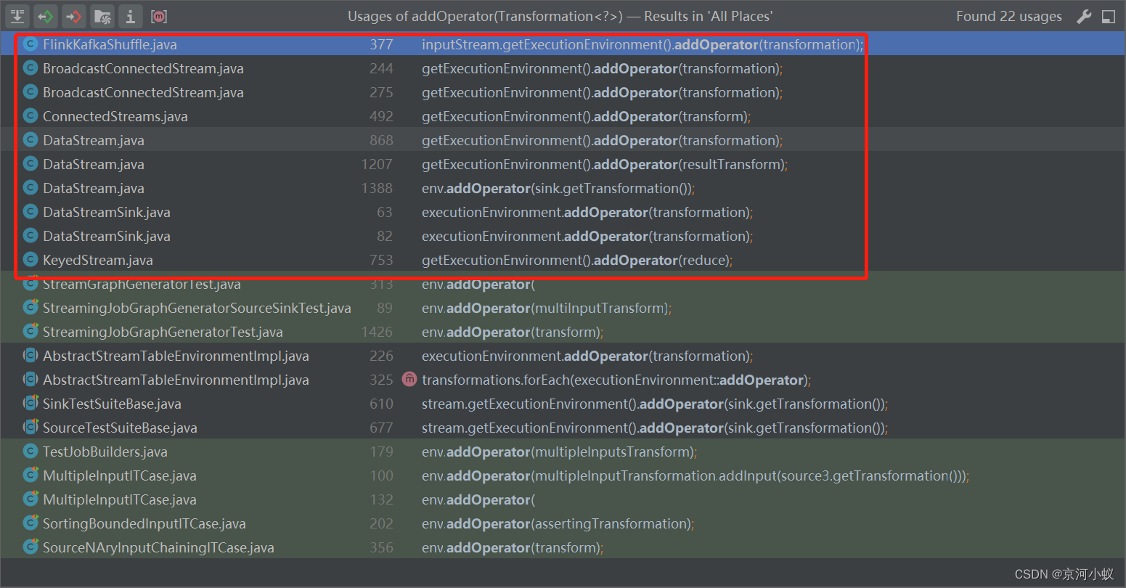Select StreamingJobGraphGeneratorSourceSinkTest.java row
The height and width of the screenshot is (588, 1126).
(563, 308)
